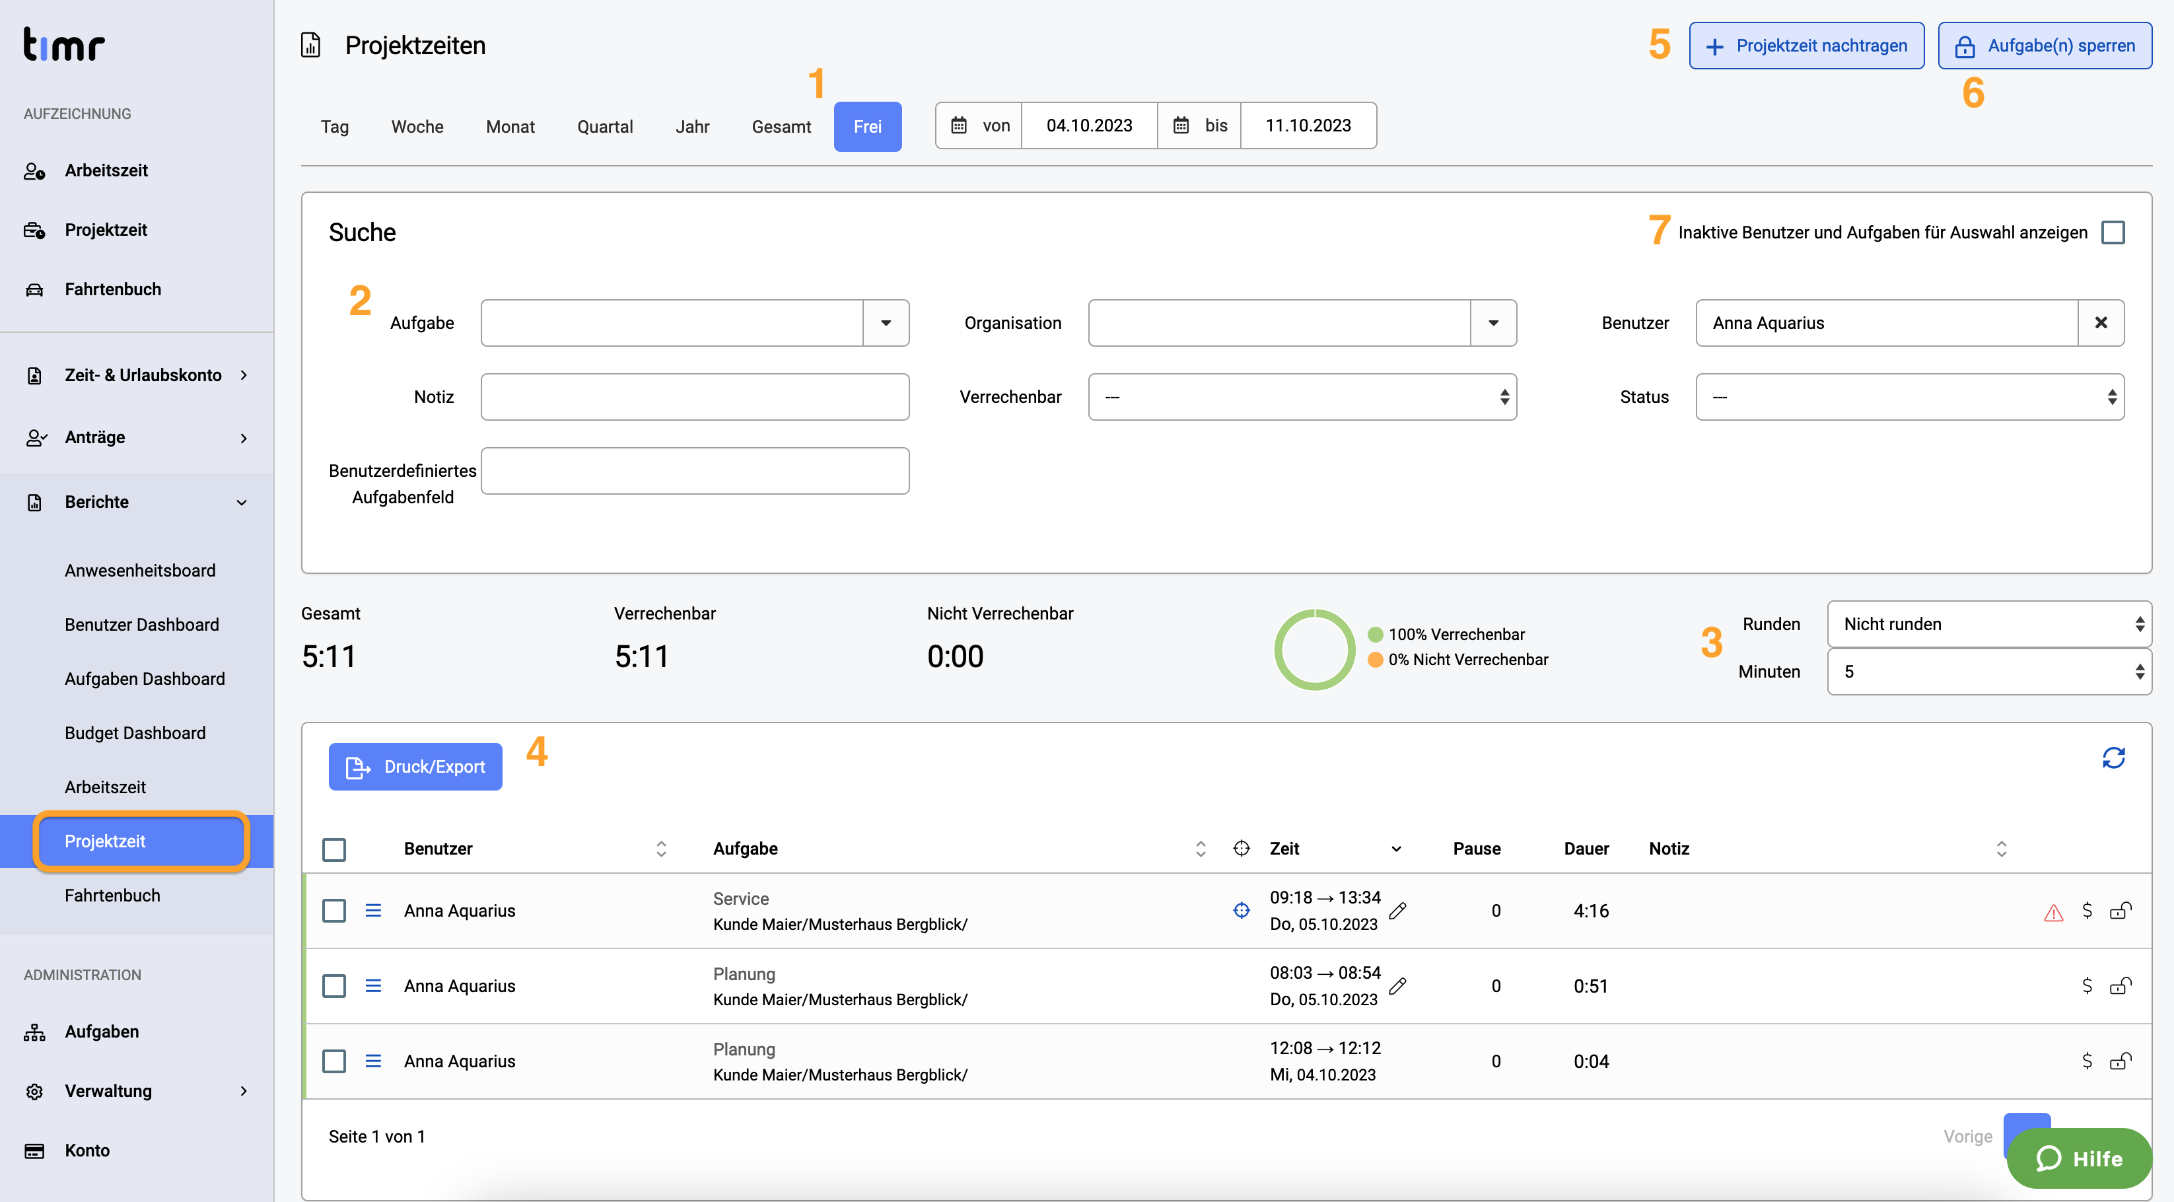Open Benutzer Dashboard report
Viewport: 2174px width, 1202px height.
click(x=142, y=625)
